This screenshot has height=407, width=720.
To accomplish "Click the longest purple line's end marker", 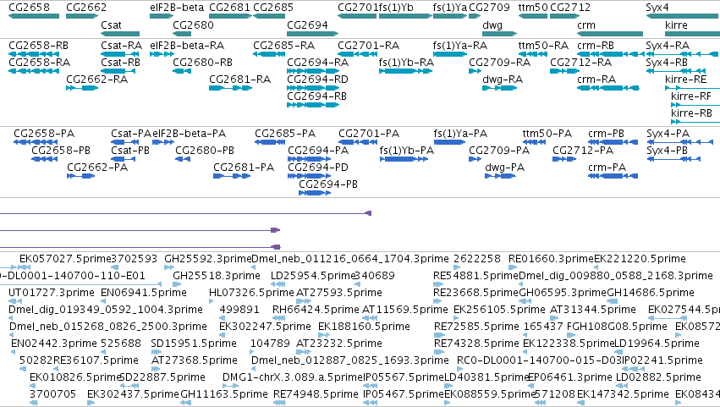I will click(x=368, y=213).
